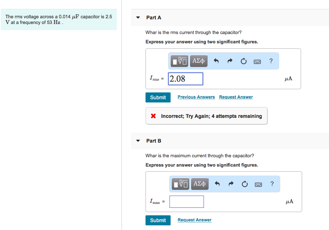Collapse the Part B section
329x230 pixels.
click(x=138, y=141)
